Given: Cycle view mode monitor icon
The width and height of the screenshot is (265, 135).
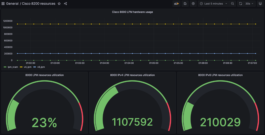Looking at the screenshot, I should 260,4.
